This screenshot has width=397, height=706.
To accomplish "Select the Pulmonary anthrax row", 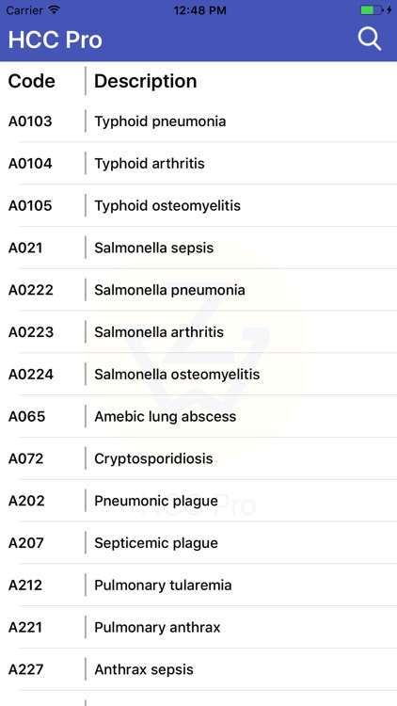I will (198, 627).
